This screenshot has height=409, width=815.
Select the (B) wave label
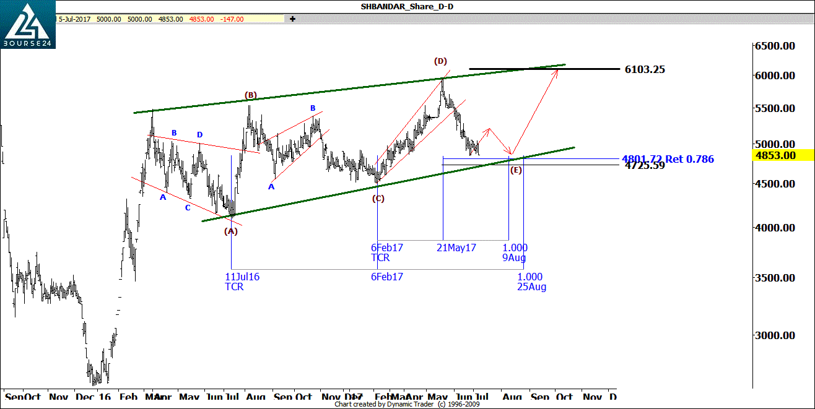click(x=250, y=95)
